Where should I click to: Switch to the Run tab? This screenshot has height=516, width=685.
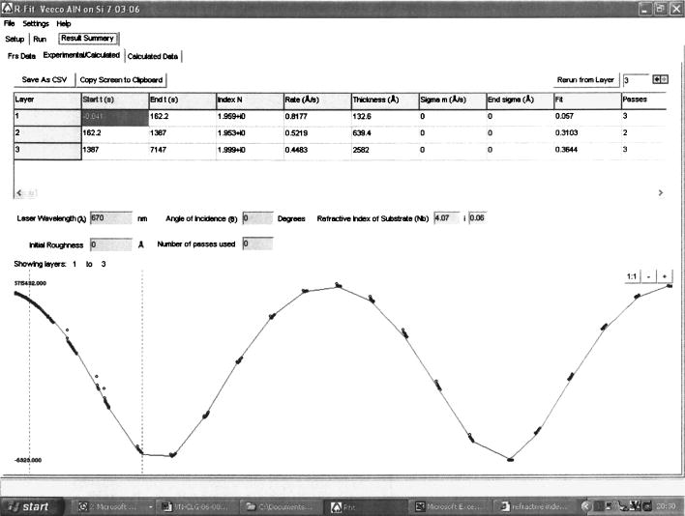tap(40, 39)
